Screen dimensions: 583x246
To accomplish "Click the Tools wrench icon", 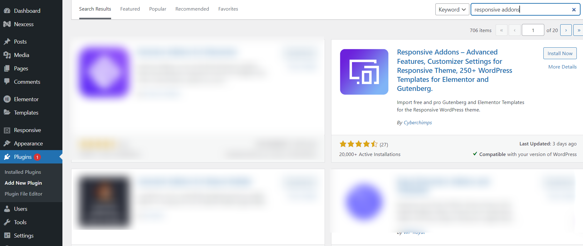I will (x=7, y=222).
